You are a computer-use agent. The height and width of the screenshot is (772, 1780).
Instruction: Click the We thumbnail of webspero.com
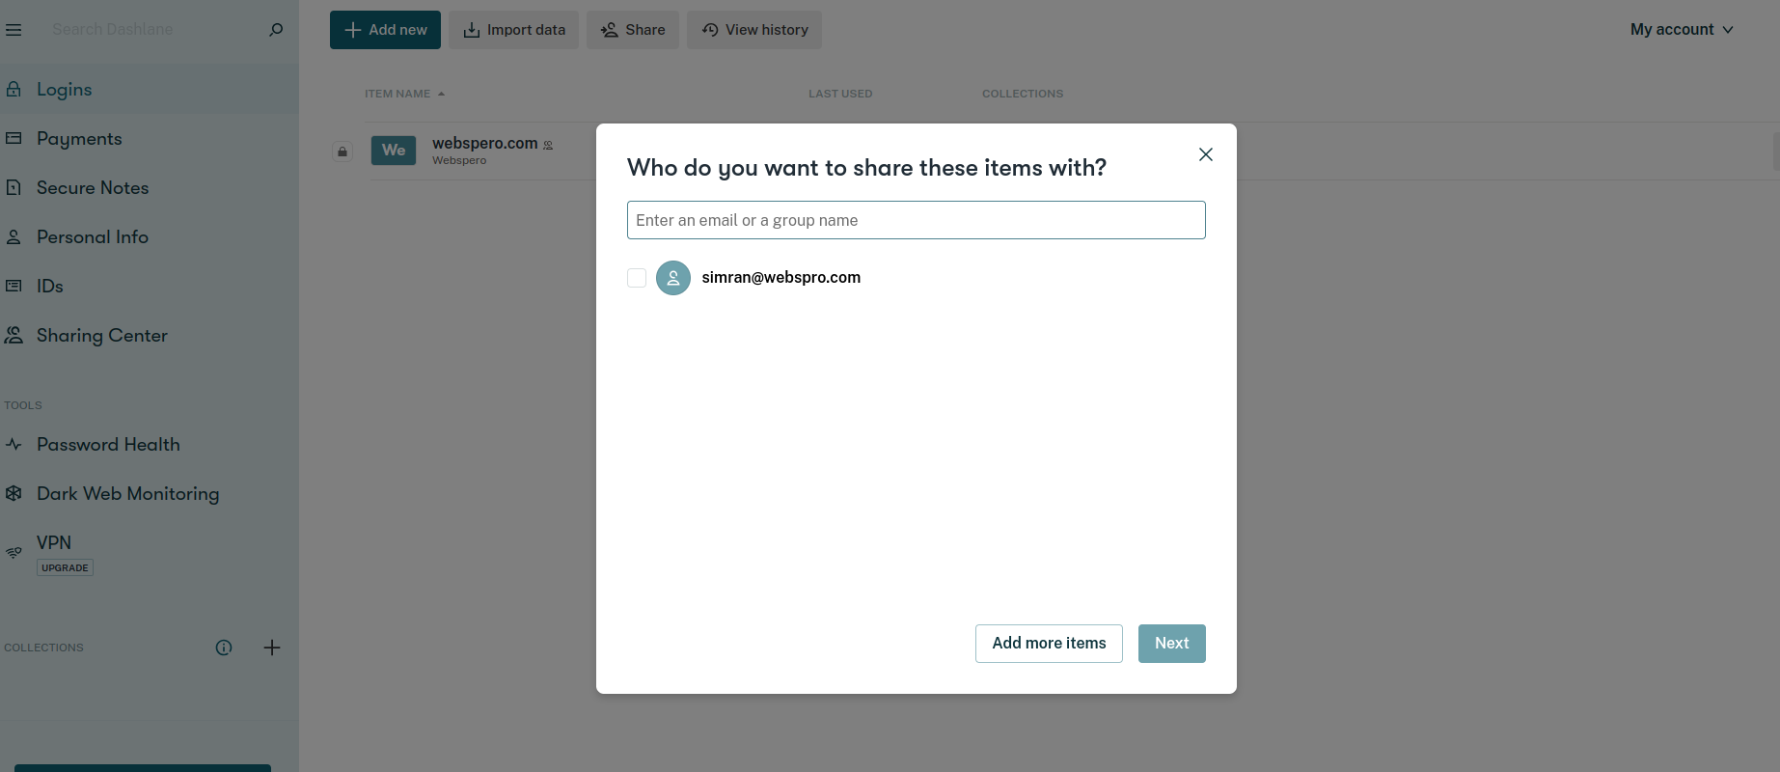pyautogui.click(x=394, y=151)
